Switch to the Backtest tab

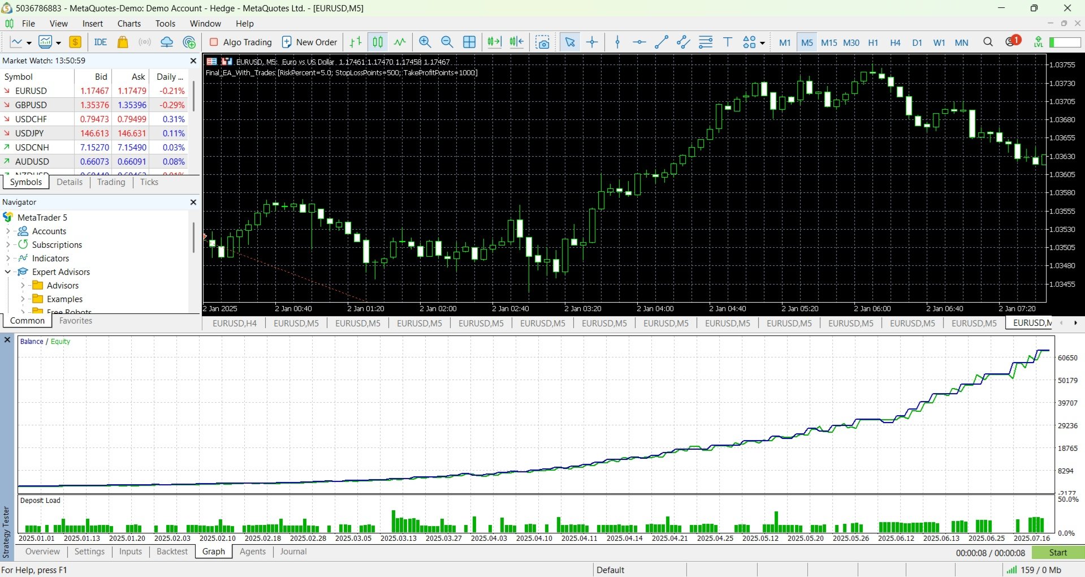[x=172, y=552]
